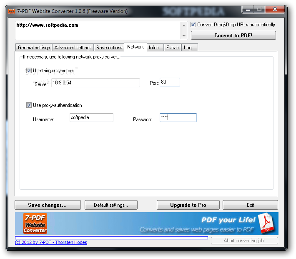Click the 7-PDF Website Converter logo banner

[x=35, y=223]
